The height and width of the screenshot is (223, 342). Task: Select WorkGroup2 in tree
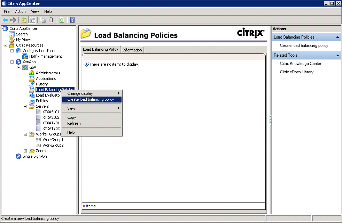tap(53, 145)
